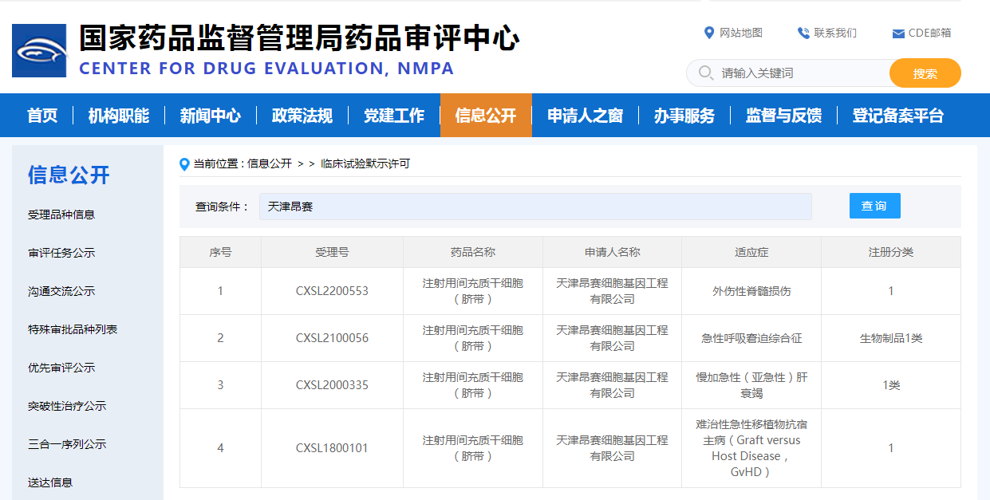Click the 临床试验默示许可 breadcrumb
Screen dimensions: 990x500
pos(365,163)
